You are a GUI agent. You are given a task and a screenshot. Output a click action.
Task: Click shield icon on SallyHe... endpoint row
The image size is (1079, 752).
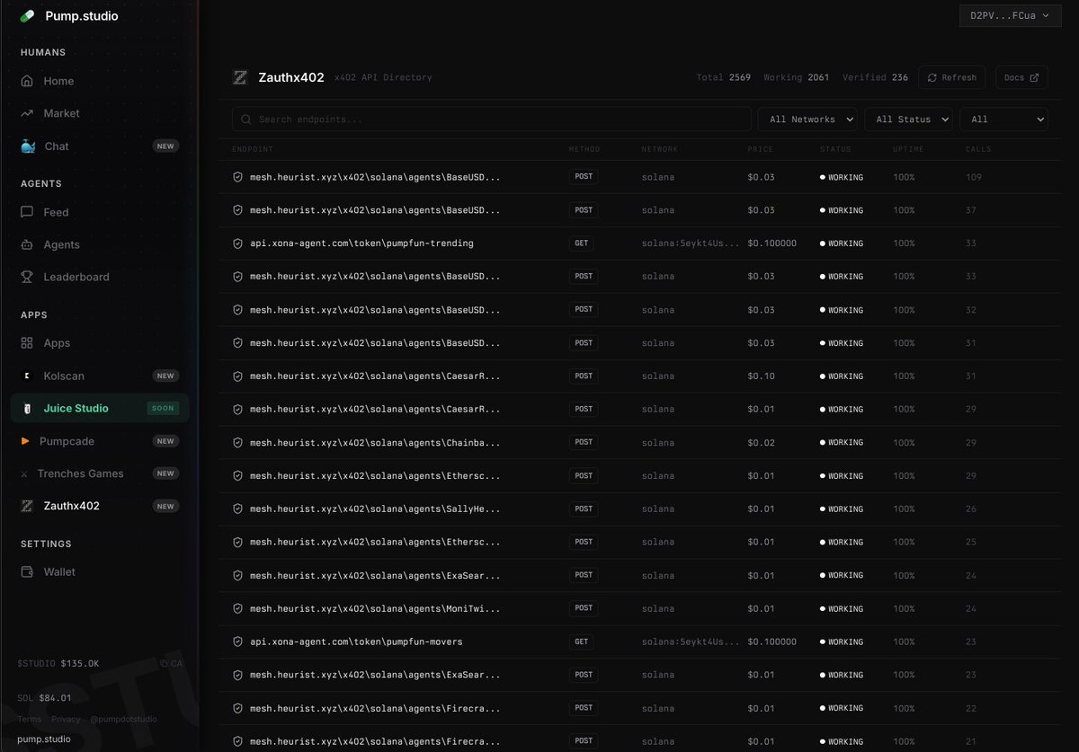[x=237, y=509]
